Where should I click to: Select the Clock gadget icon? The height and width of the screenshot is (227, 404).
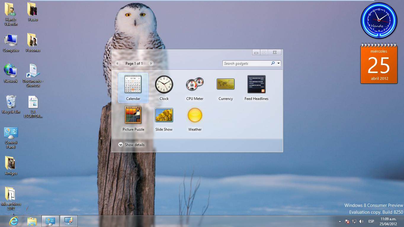[164, 84]
